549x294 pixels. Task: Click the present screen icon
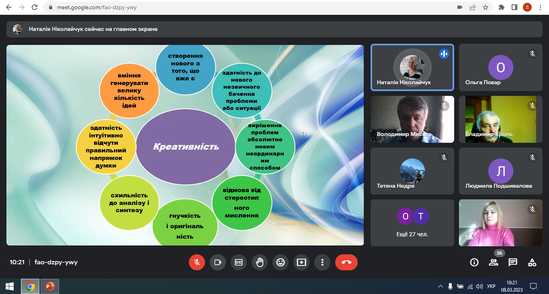tap(301, 262)
